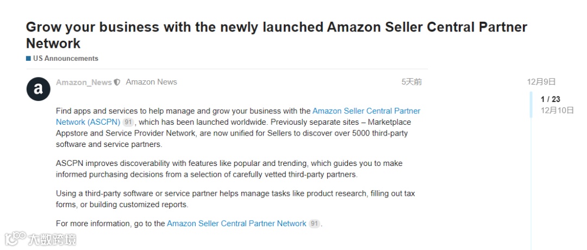Image resolution: width=587 pixels, height=250 pixels.
Task: Click the blue square US Announcements category icon
Action: pyautogui.click(x=28, y=59)
